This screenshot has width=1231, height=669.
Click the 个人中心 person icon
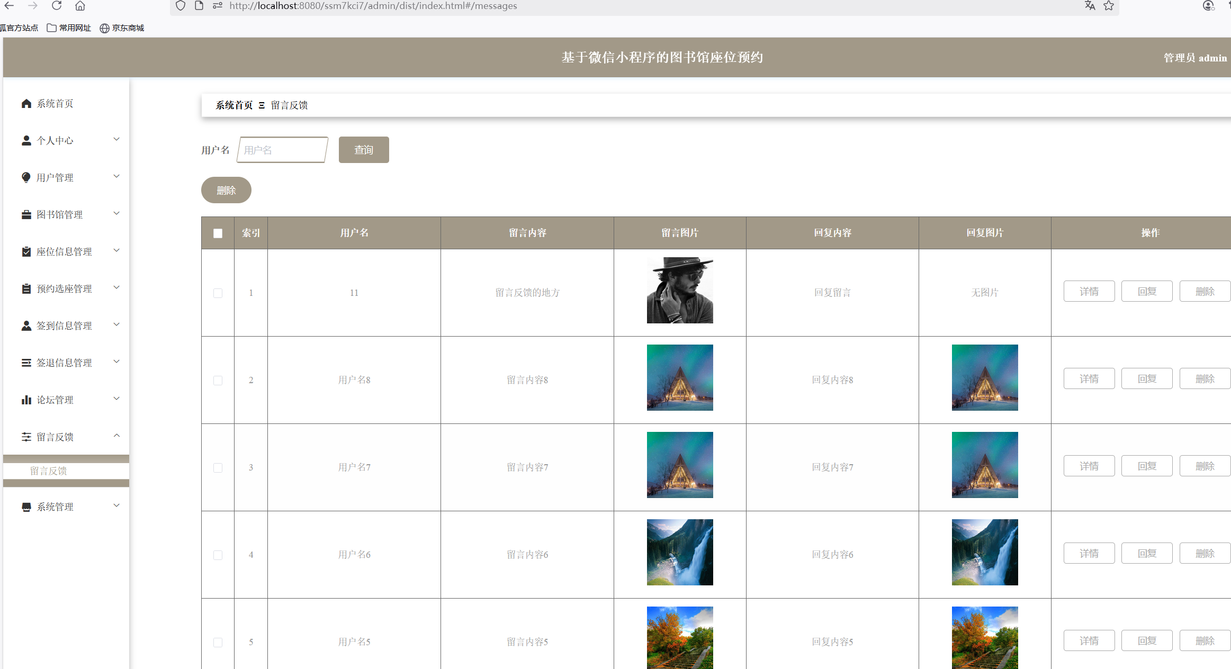(26, 140)
